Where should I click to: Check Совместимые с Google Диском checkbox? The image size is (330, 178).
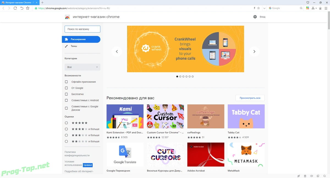(66, 108)
